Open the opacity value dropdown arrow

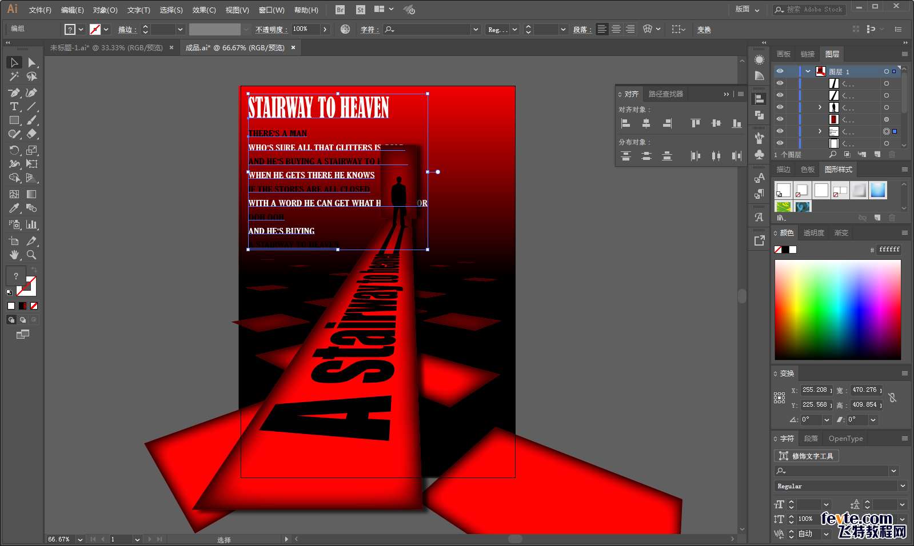pyautogui.click(x=325, y=29)
